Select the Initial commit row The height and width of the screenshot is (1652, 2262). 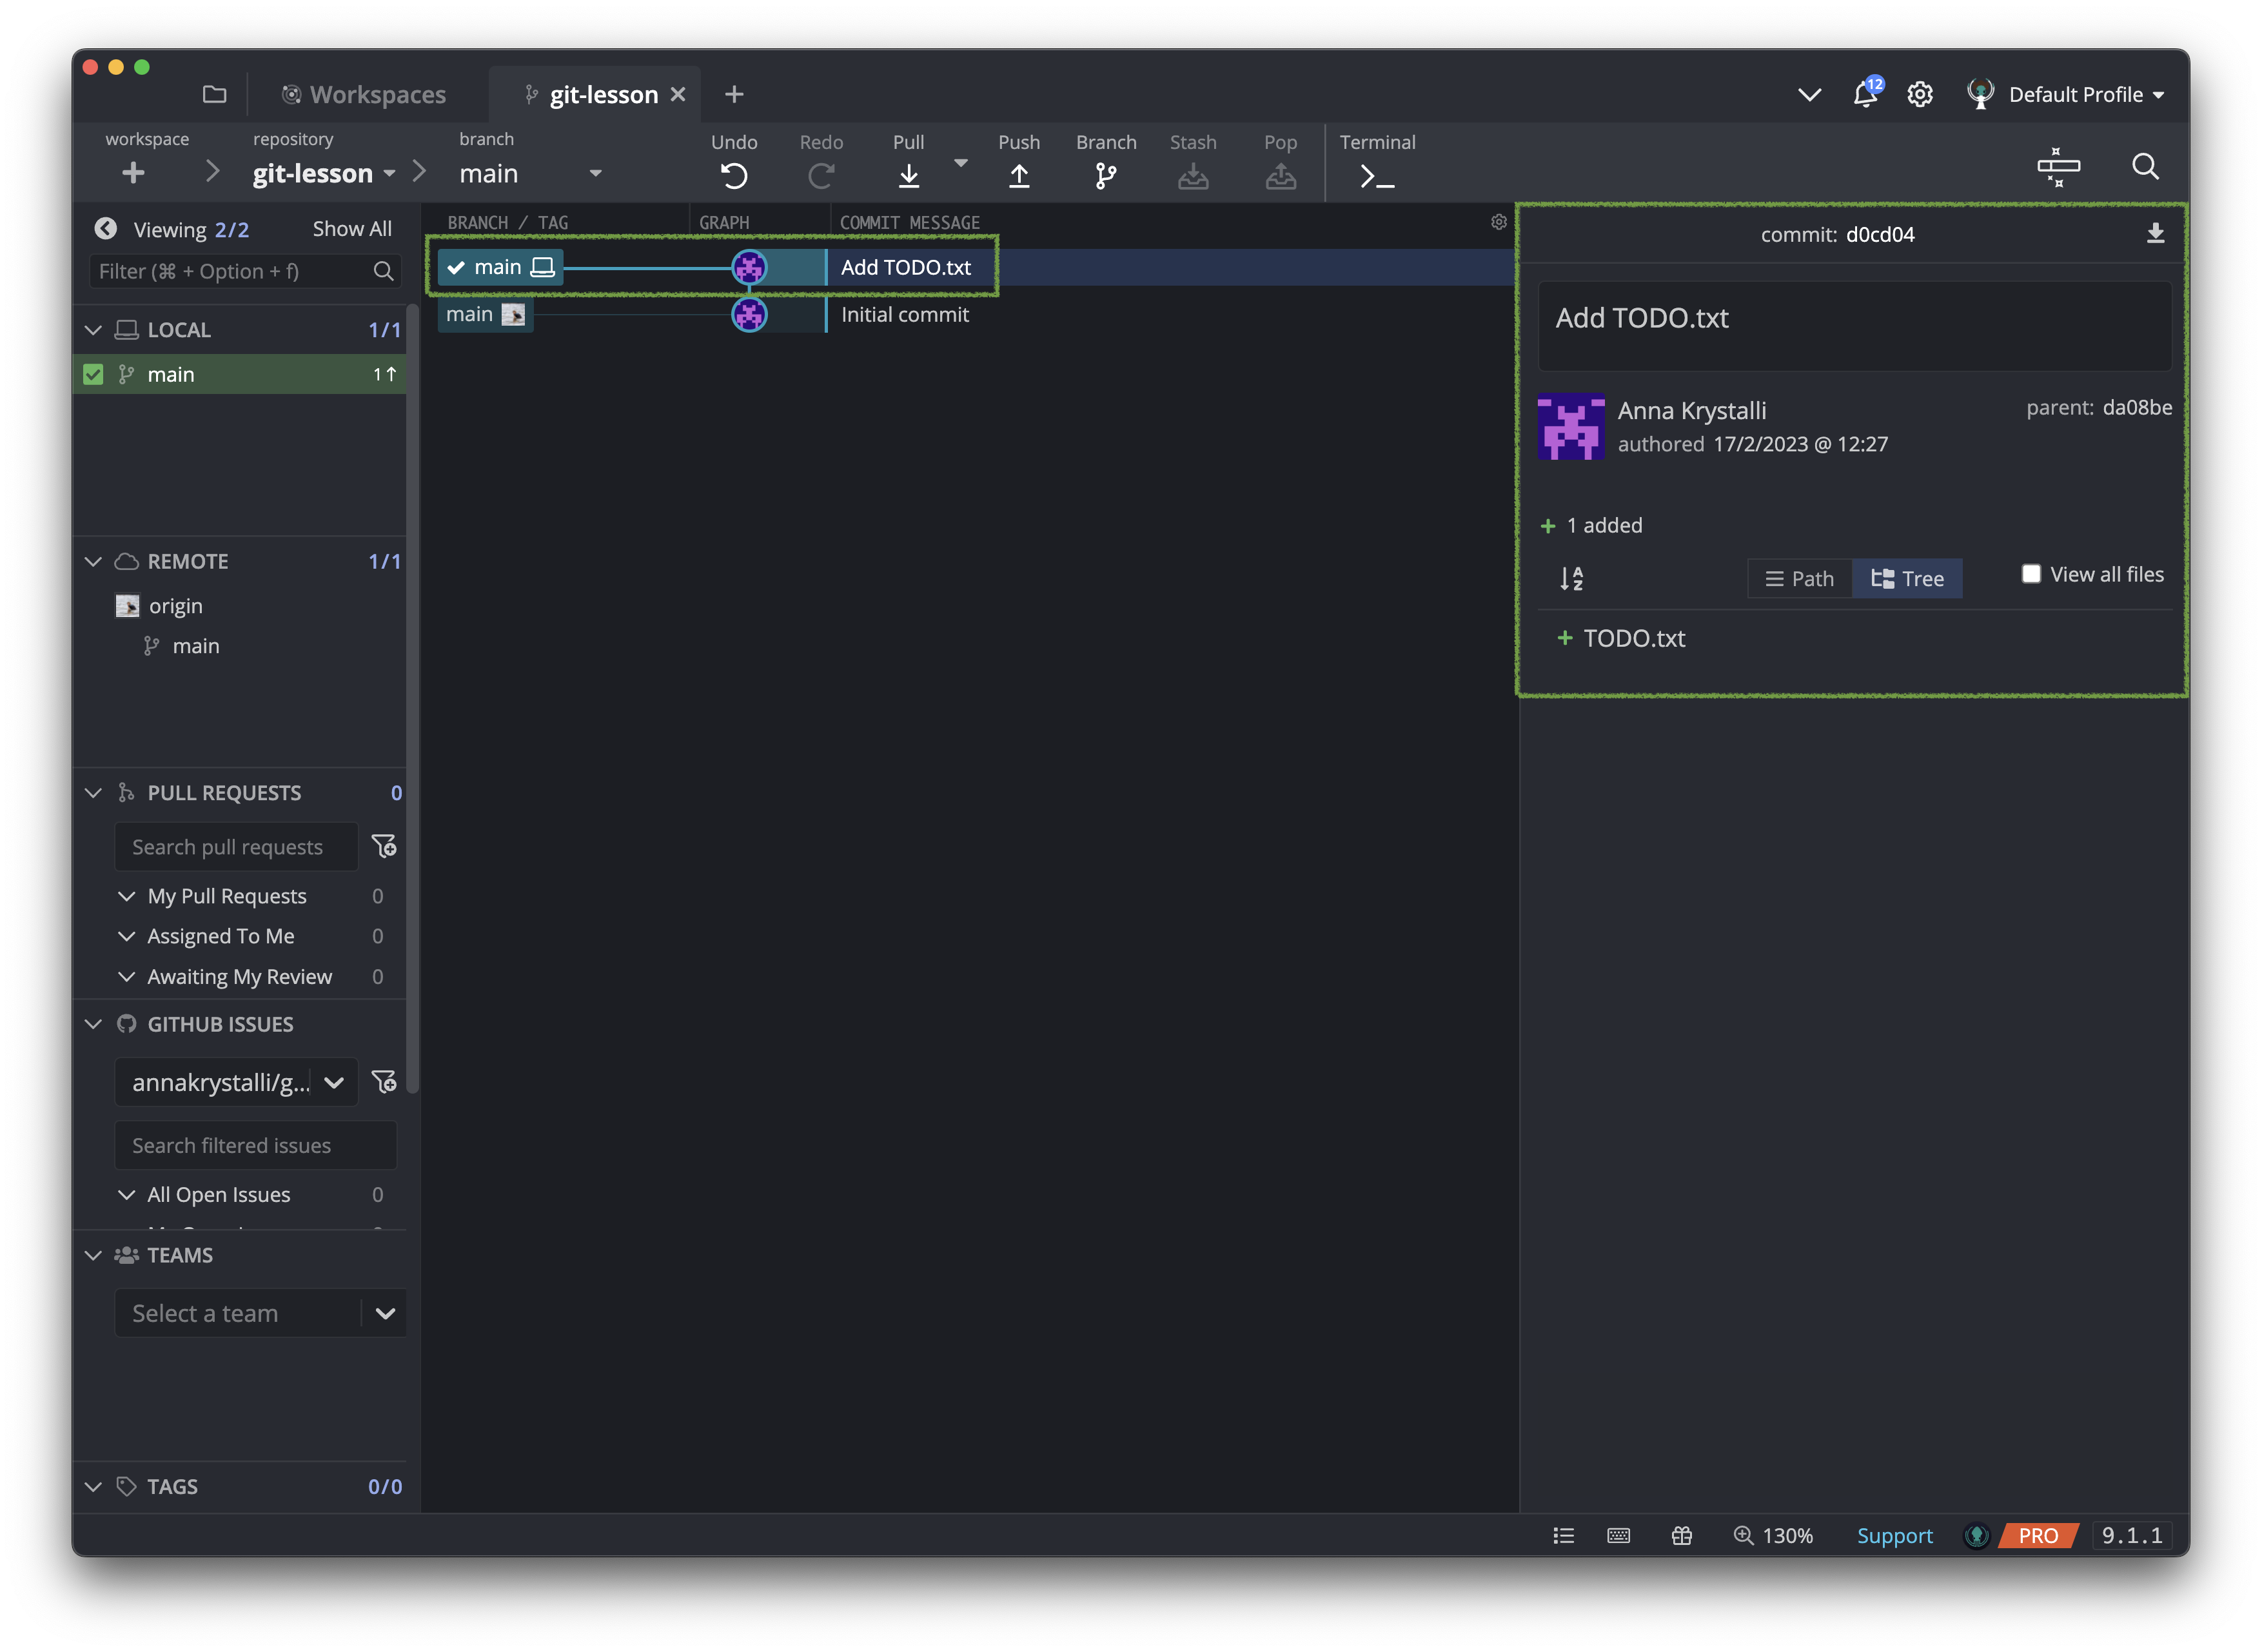coord(975,314)
